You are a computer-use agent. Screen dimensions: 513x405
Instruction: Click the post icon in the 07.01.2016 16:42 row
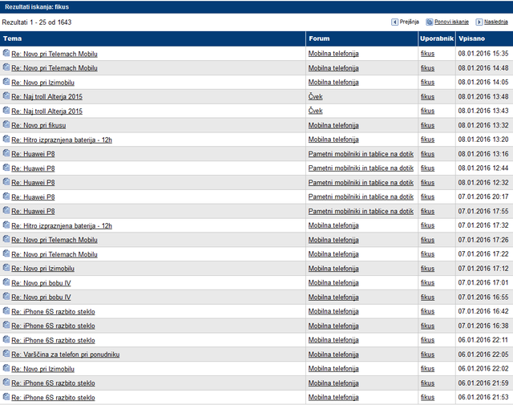[x=6, y=310]
